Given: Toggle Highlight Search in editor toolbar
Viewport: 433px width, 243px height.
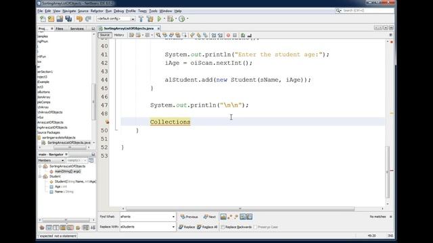Looking at the screenshot, I should 177,35.
